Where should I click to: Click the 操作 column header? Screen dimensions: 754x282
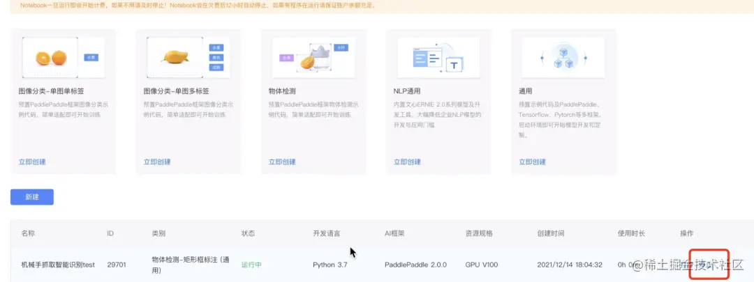(x=687, y=233)
